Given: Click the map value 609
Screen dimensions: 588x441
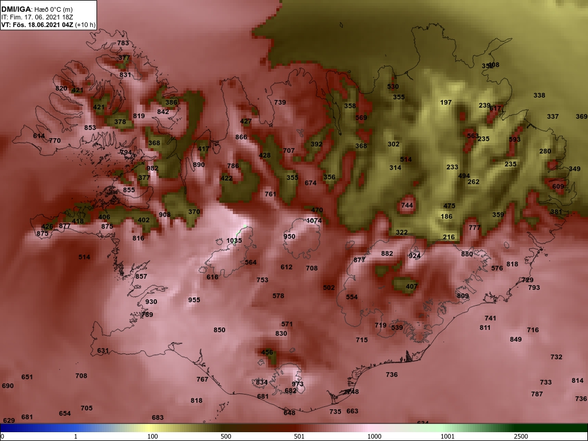Looking at the screenshot, I should [x=558, y=187].
